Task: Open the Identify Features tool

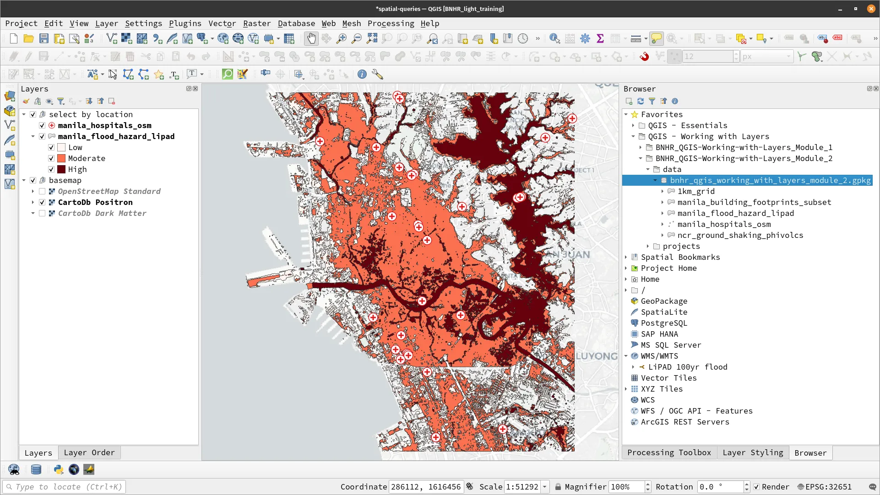Action: click(x=554, y=38)
